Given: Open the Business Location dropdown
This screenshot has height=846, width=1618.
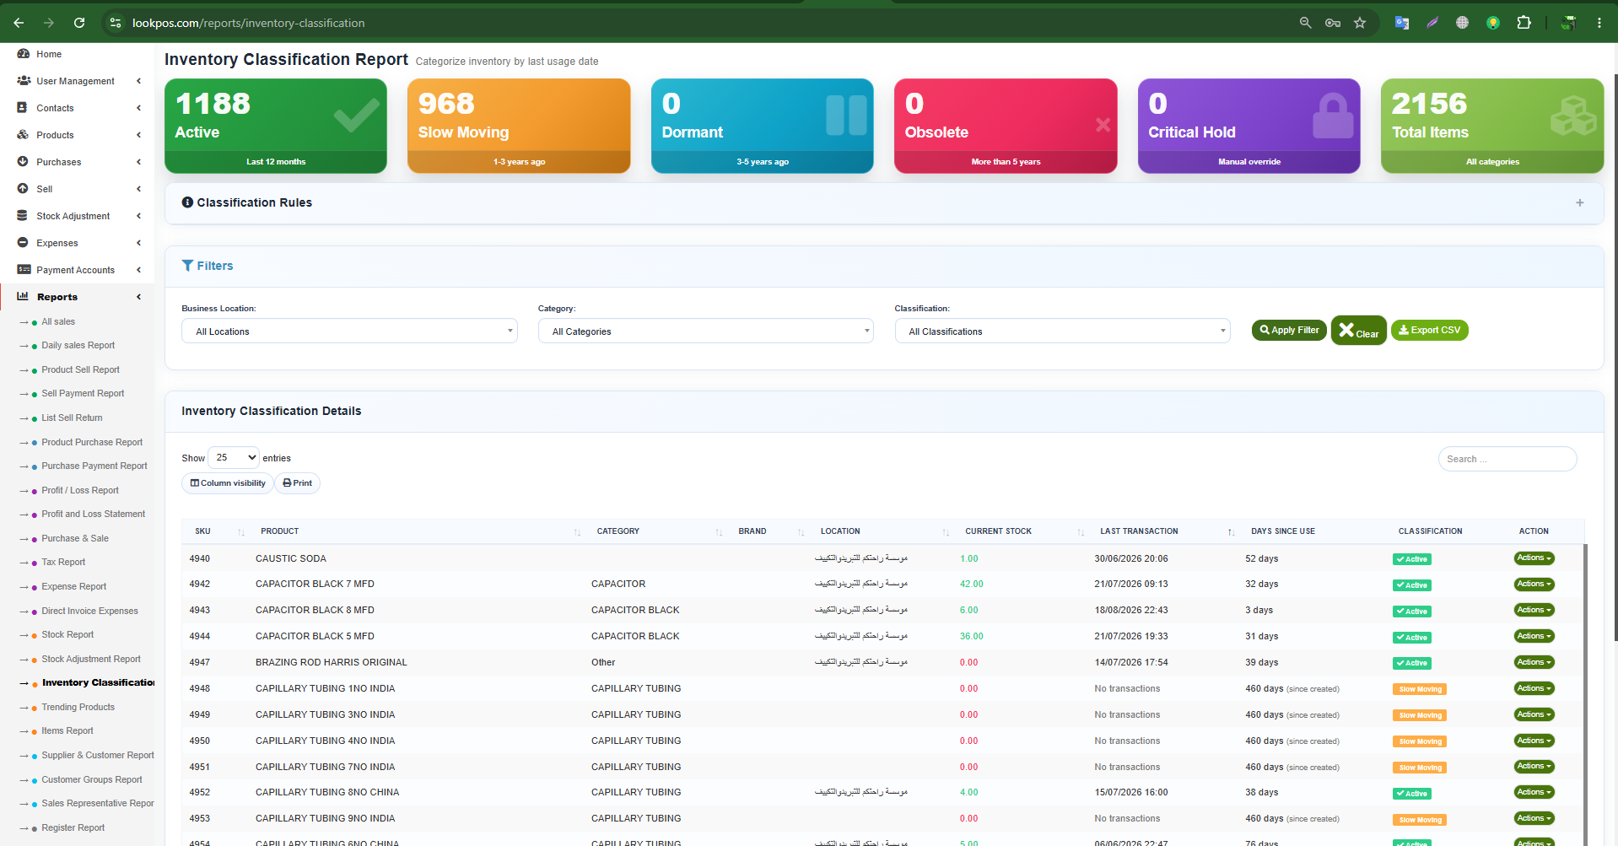Looking at the screenshot, I should [349, 331].
